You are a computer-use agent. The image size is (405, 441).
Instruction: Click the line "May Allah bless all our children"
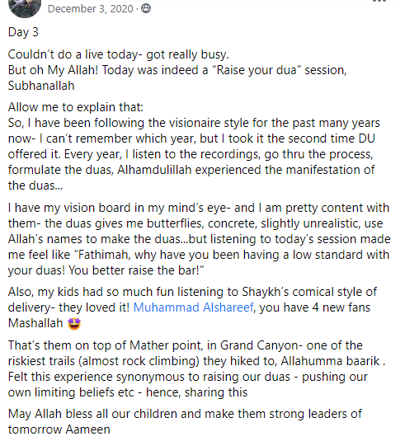coord(185,414)
